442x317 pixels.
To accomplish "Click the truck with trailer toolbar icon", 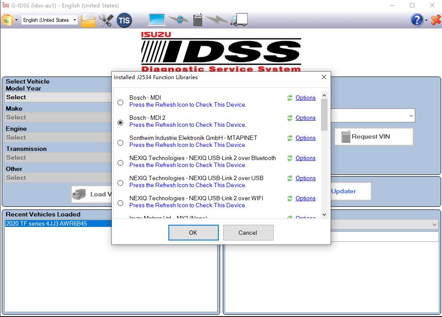I will pos(239,20).
